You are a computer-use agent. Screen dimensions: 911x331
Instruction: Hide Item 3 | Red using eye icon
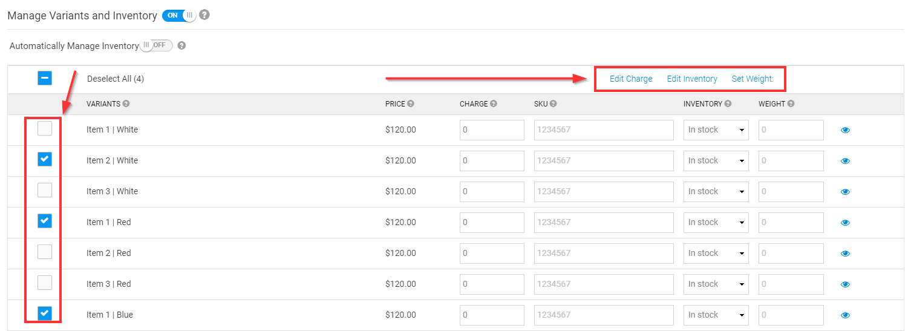(x=846, y=284)
